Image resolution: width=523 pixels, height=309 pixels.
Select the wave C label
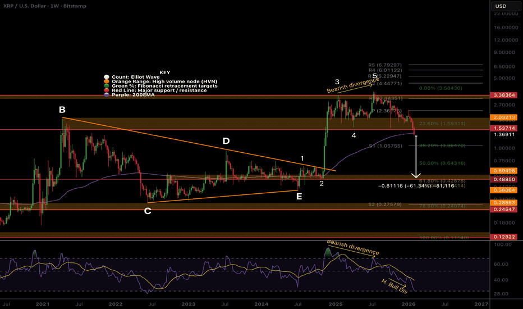[147, 211]
